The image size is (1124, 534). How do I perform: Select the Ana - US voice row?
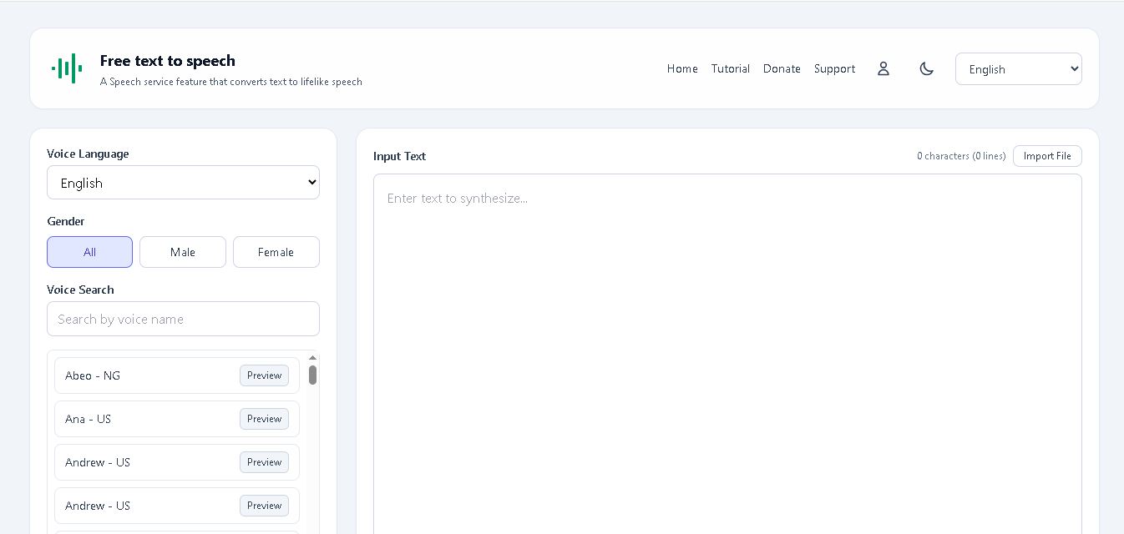coord(177,419)
